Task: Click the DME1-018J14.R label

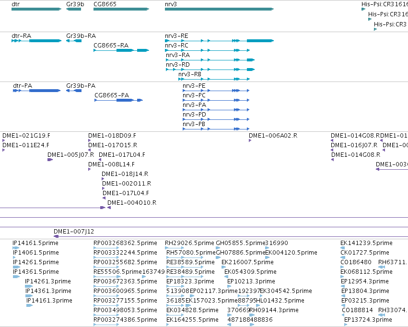Action: click(125, 175)
